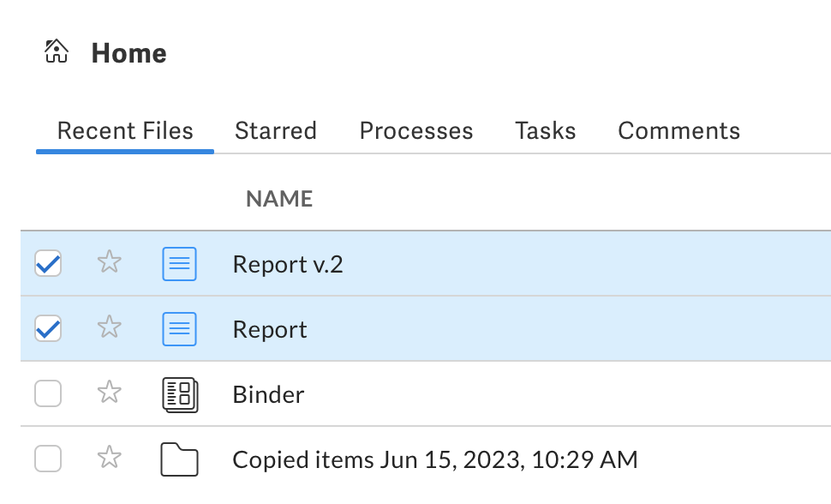Viewport: 831px width, 504px height.
Task: Star the Copied items folder
Action: [110, 459]
